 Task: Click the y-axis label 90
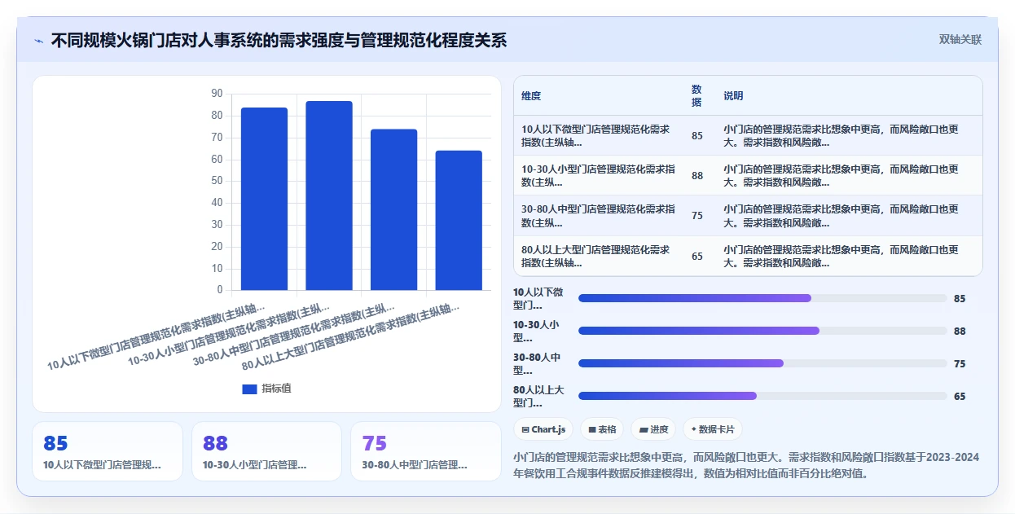(217, 94)
